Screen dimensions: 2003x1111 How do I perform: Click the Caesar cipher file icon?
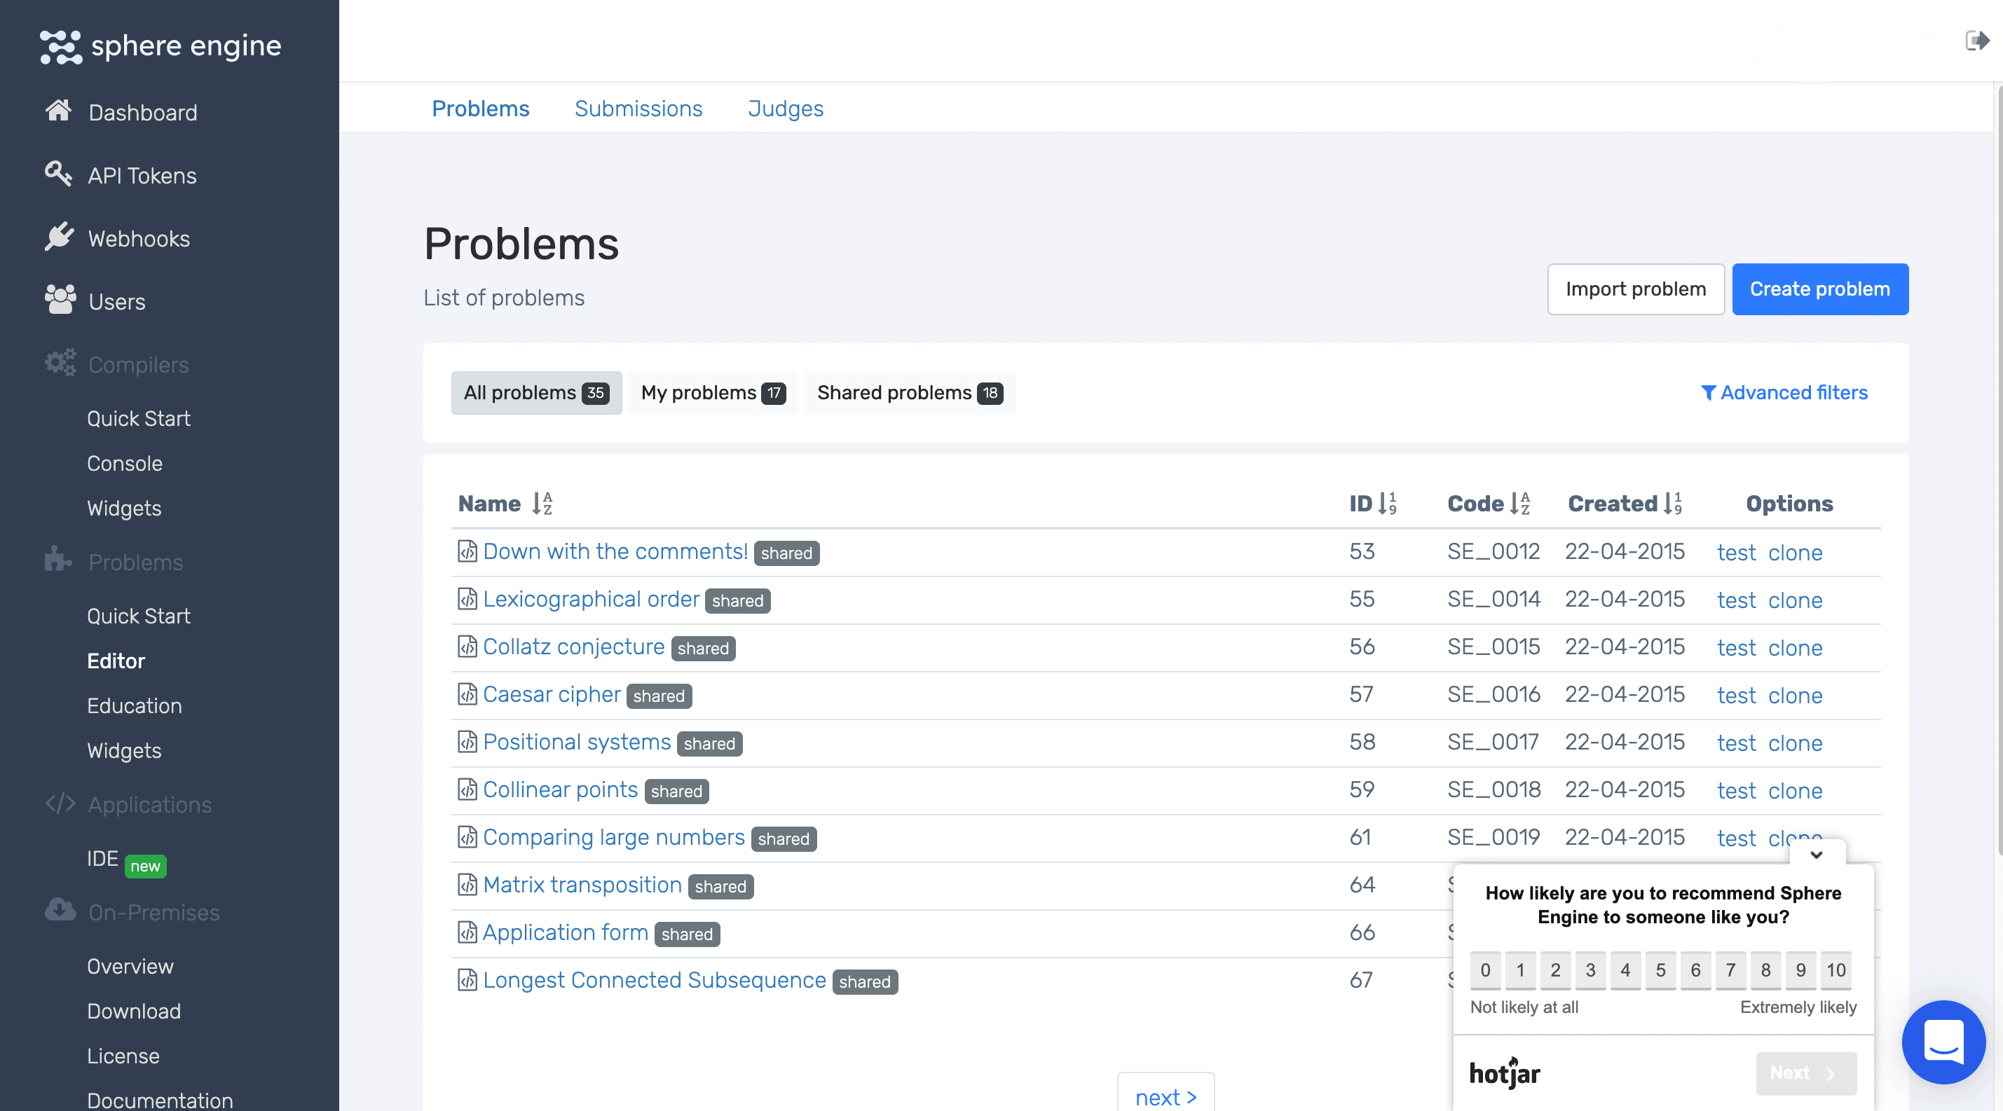(467, 693)
